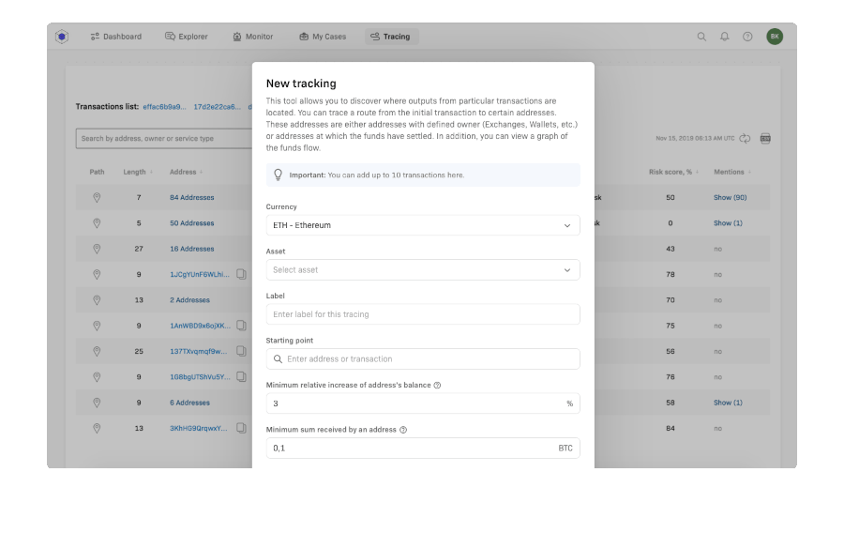Viewport: 844px width, 533px height.
Task: Open the Select asset dropdown
Action: click(422, 270)
